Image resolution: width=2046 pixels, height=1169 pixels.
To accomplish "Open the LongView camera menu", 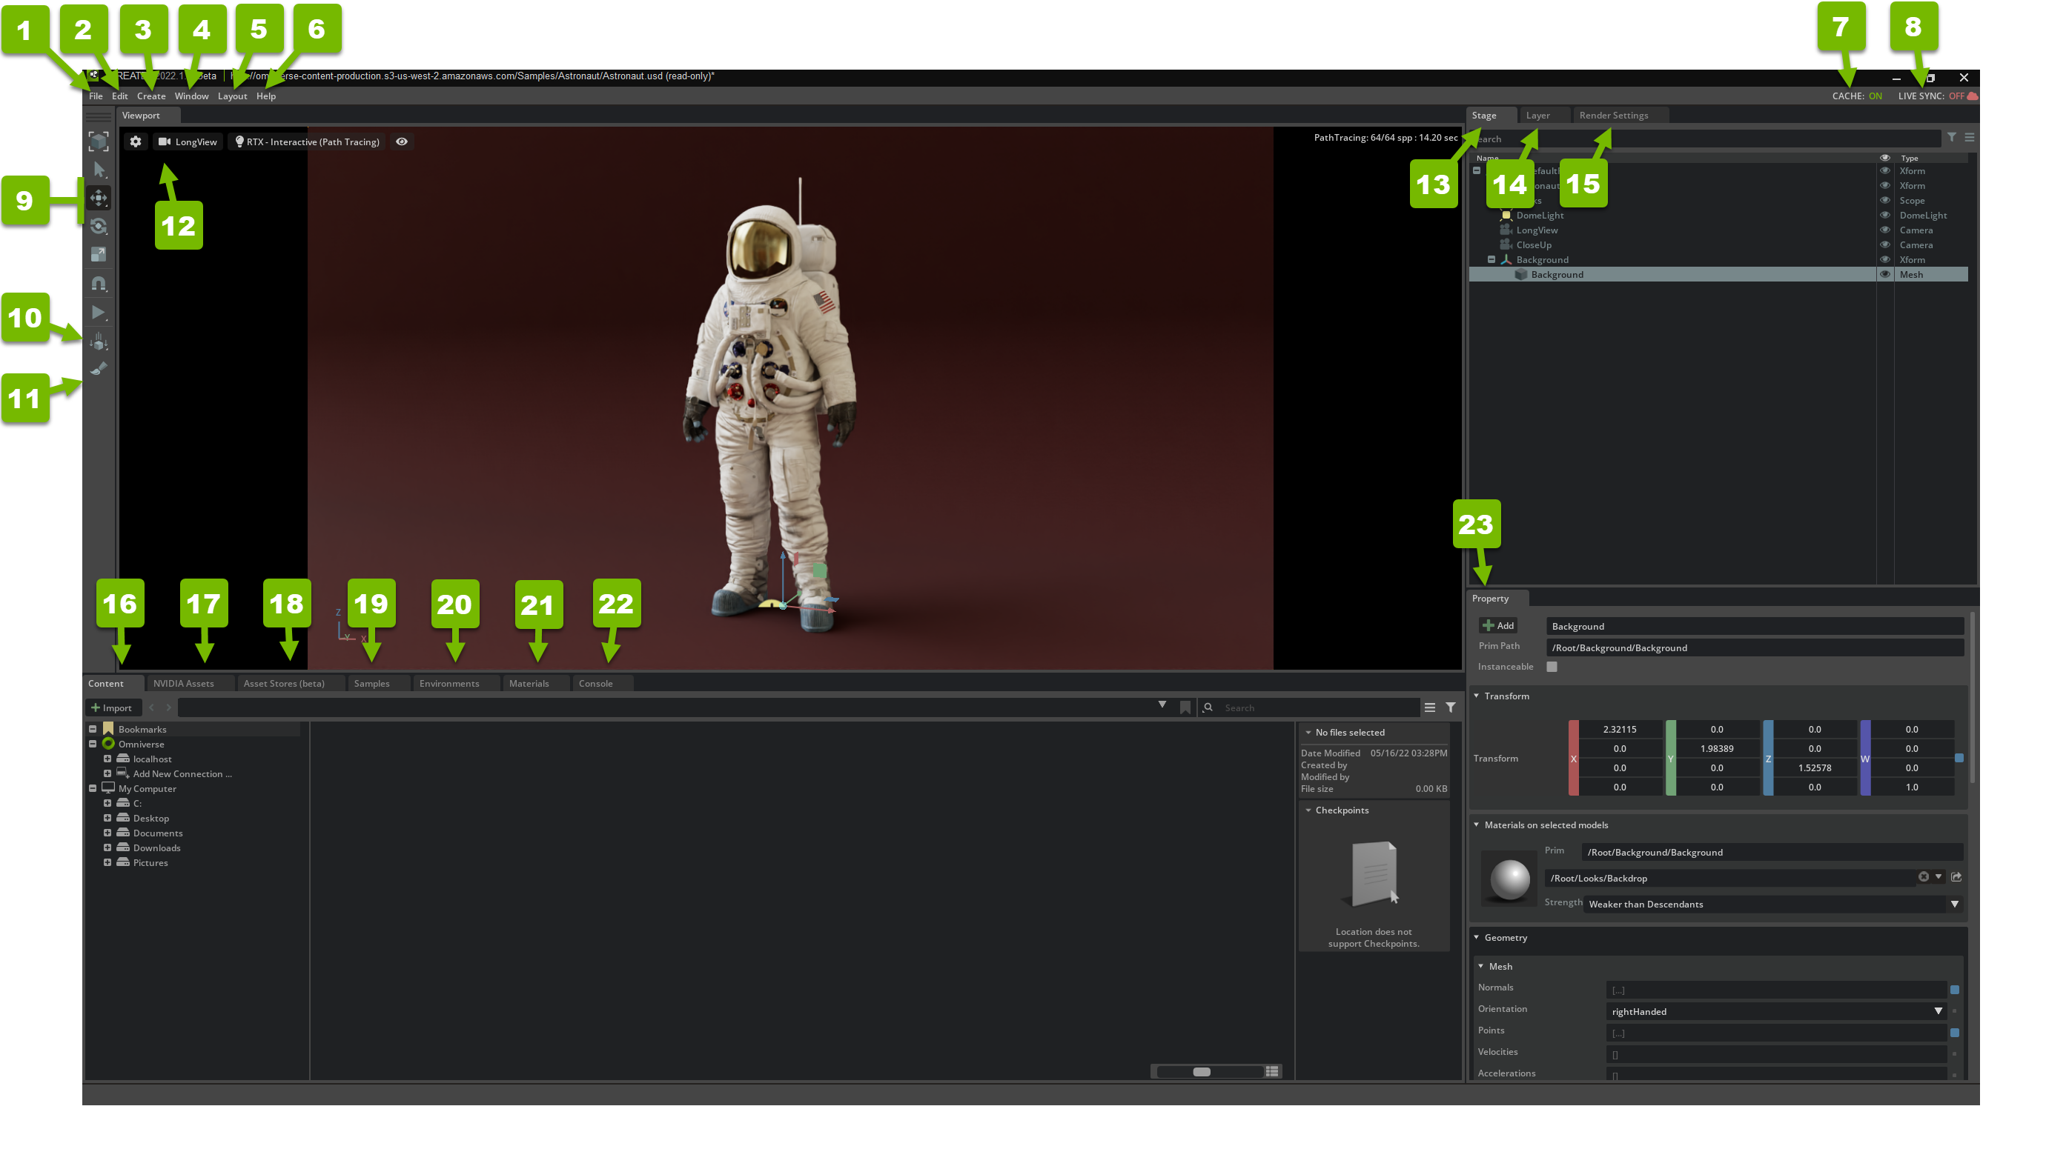I will pos(188,141).
